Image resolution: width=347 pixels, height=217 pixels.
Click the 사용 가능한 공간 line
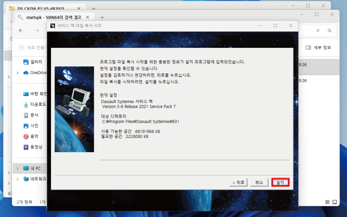[x=130, y=131]
